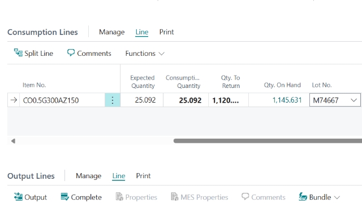Click the Split Line icon
Screen dimensions: 362x203
pyautogui.click(x=18, y=52)
